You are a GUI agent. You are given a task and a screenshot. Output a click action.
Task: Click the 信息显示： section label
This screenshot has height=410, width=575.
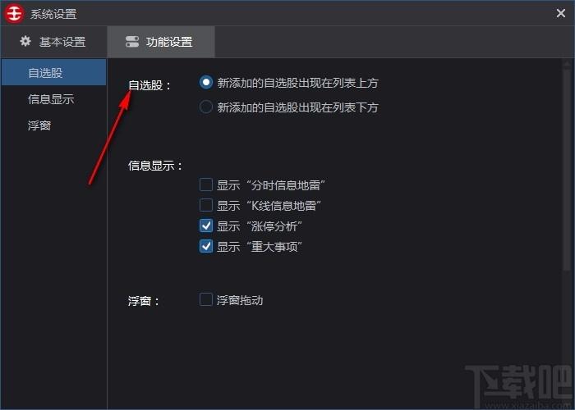pos(155,166)
